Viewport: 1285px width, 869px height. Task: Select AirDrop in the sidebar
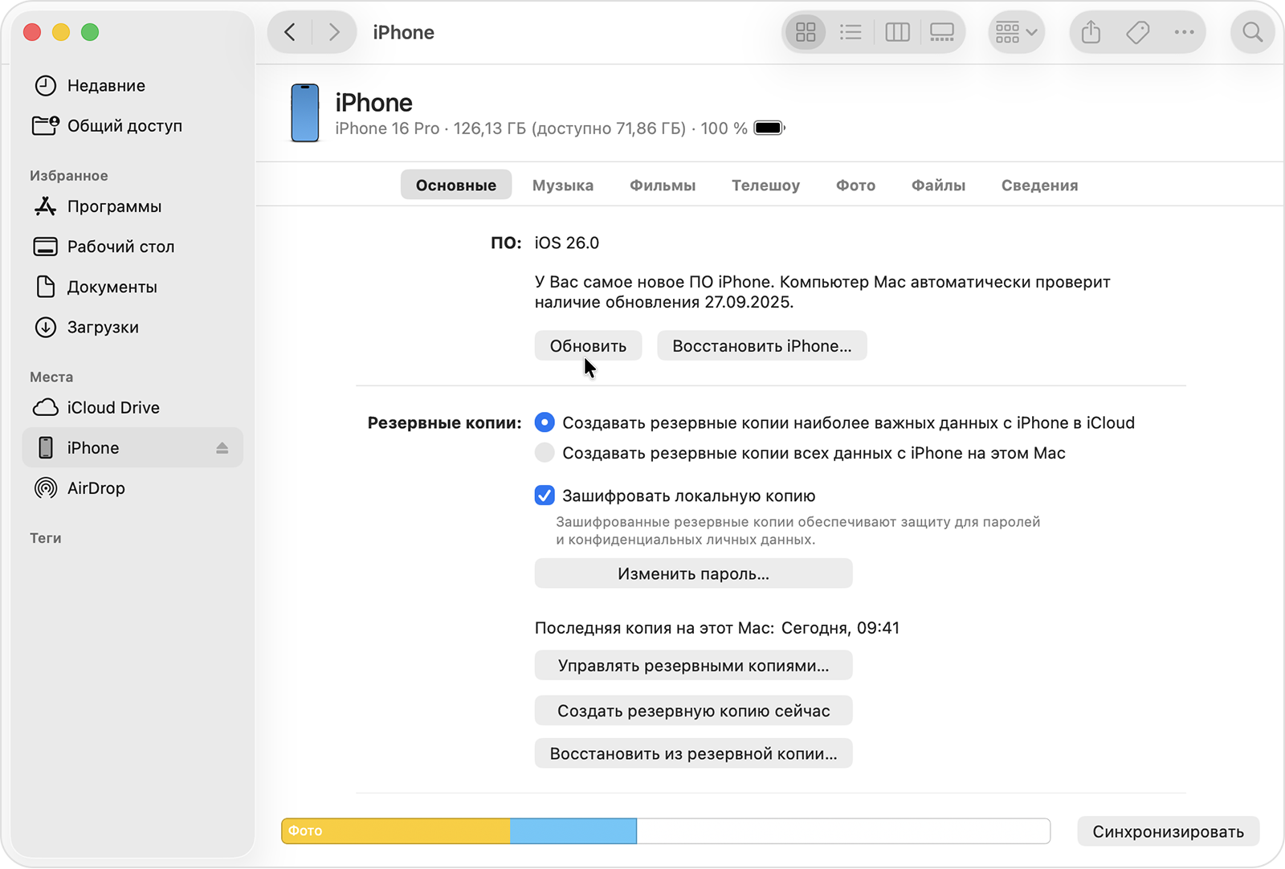pos(96,488)
